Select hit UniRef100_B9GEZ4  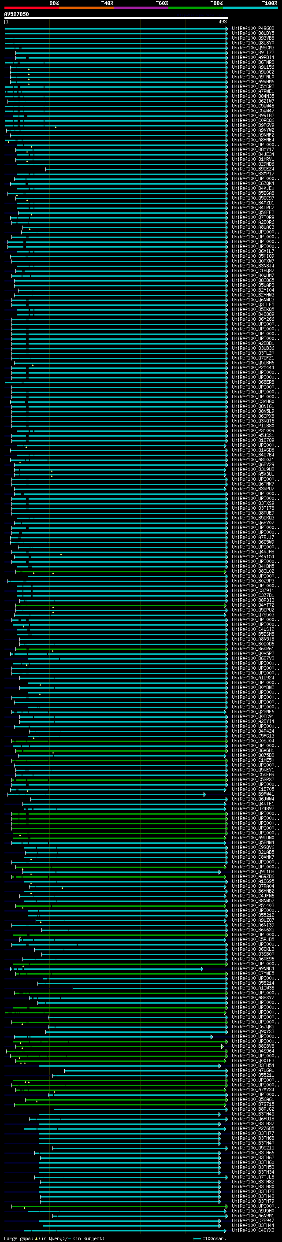click(253, 169)
